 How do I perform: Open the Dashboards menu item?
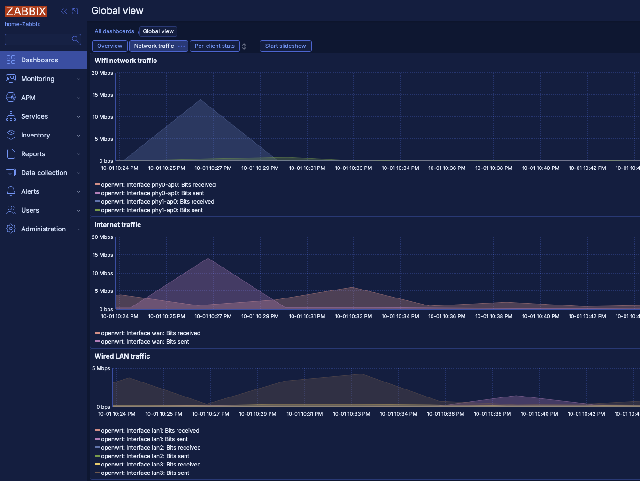tap(43, 60)
